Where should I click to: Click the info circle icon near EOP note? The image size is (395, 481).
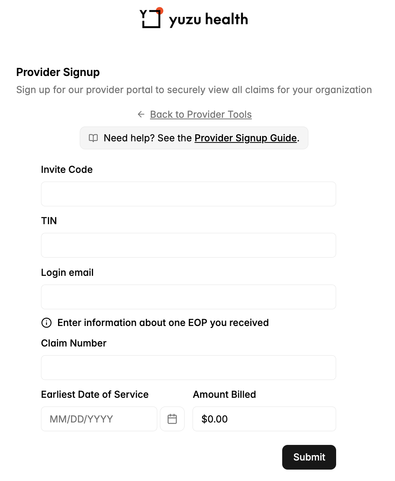(x=46, y=323)
